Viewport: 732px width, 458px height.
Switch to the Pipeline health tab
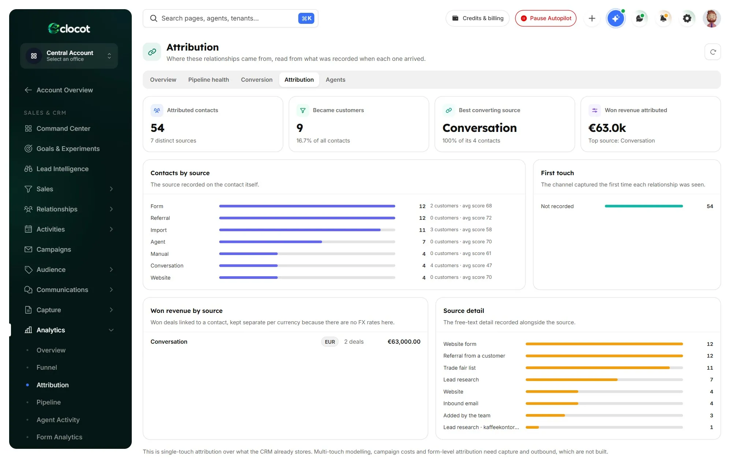coord(209,80)
